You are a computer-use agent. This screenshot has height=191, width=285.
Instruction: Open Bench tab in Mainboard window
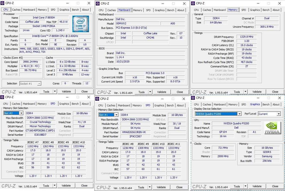click(171, 10)
